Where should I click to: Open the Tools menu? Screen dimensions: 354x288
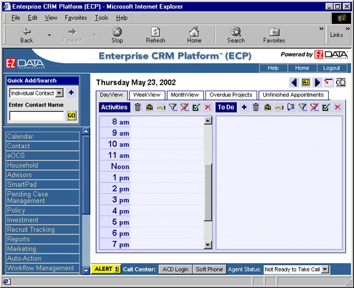(x=101, y=18)
